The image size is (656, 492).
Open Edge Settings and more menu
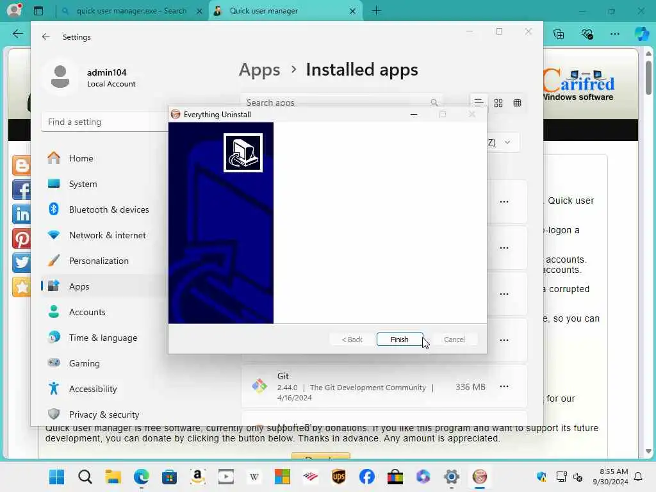click(x=614, y=34)
